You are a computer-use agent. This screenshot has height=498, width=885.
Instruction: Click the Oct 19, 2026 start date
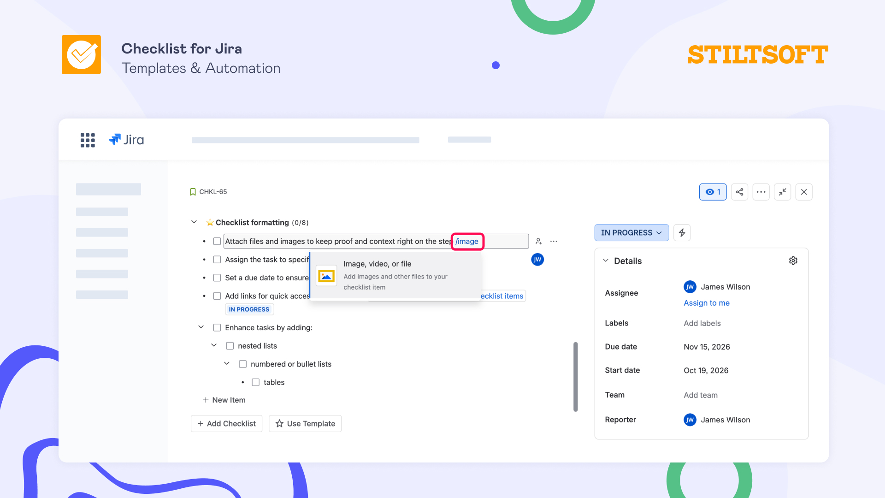(706, 370)
